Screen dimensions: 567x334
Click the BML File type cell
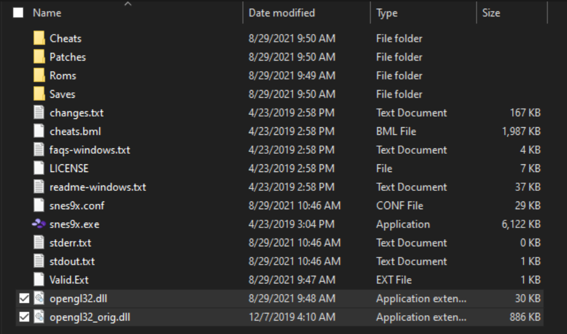click(x=396, y=131)
